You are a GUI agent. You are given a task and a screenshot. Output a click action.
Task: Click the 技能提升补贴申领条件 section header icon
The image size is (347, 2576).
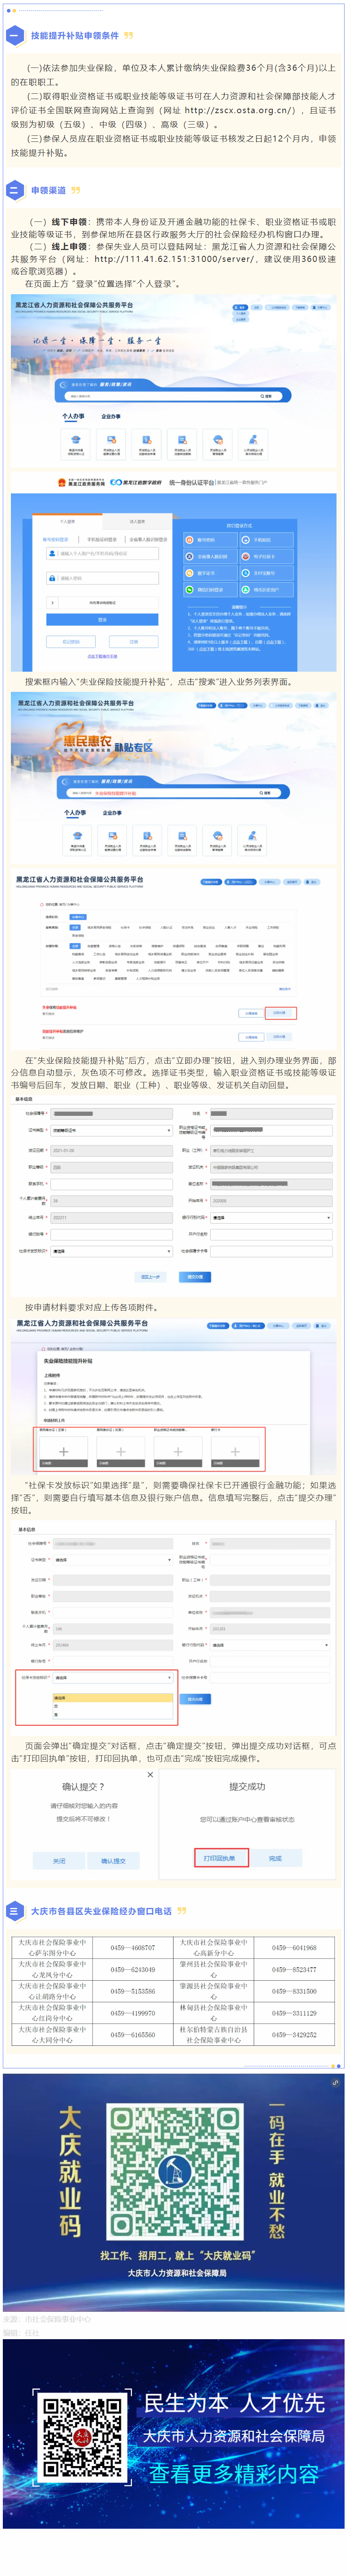14,35
